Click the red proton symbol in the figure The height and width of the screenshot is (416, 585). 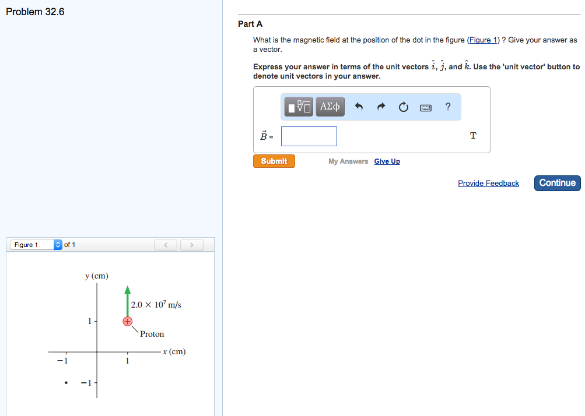tap(127, 321)
